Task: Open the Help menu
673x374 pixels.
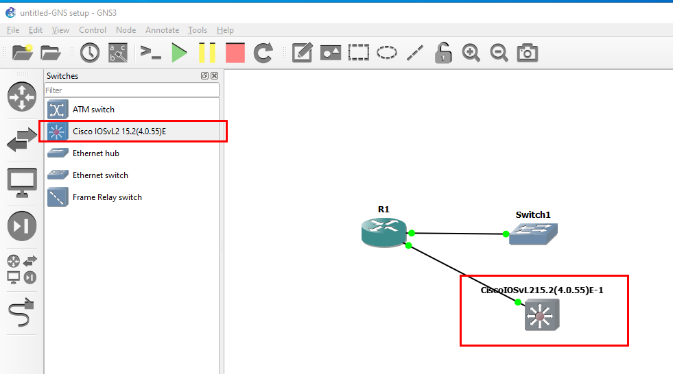Action: 225,30
